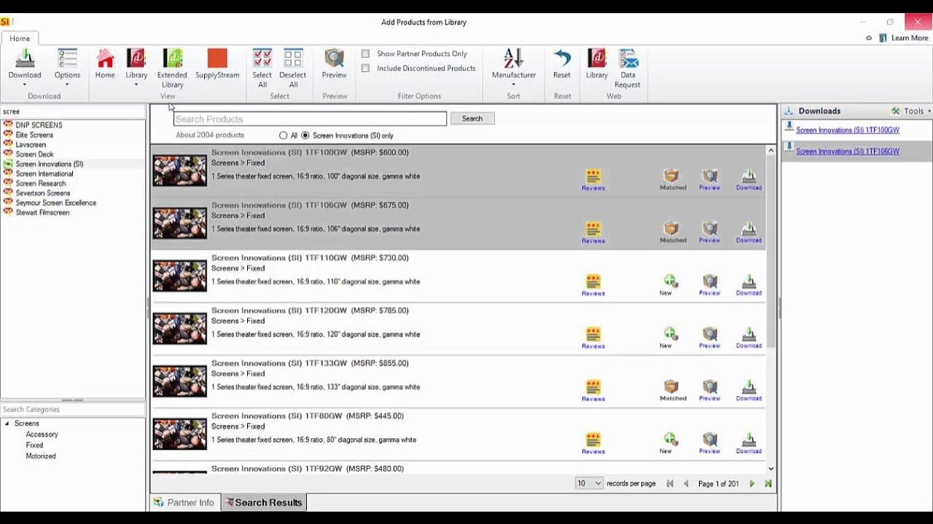Screen dimensions: 933x524
Task: Go to next page of results
Action: 752,483
